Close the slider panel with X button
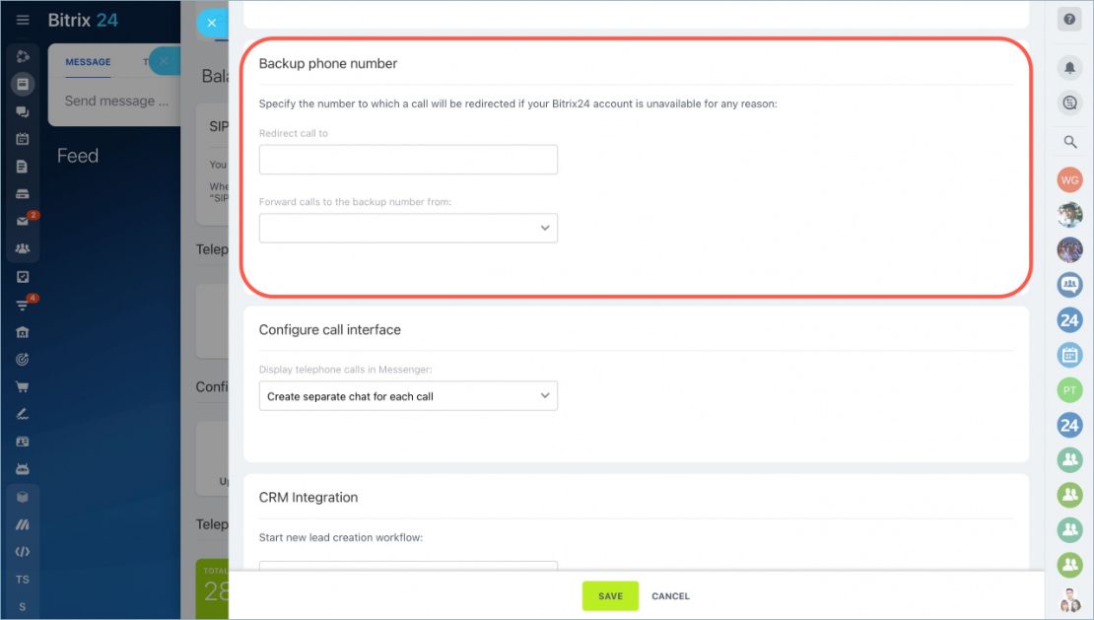 (211, 23)
